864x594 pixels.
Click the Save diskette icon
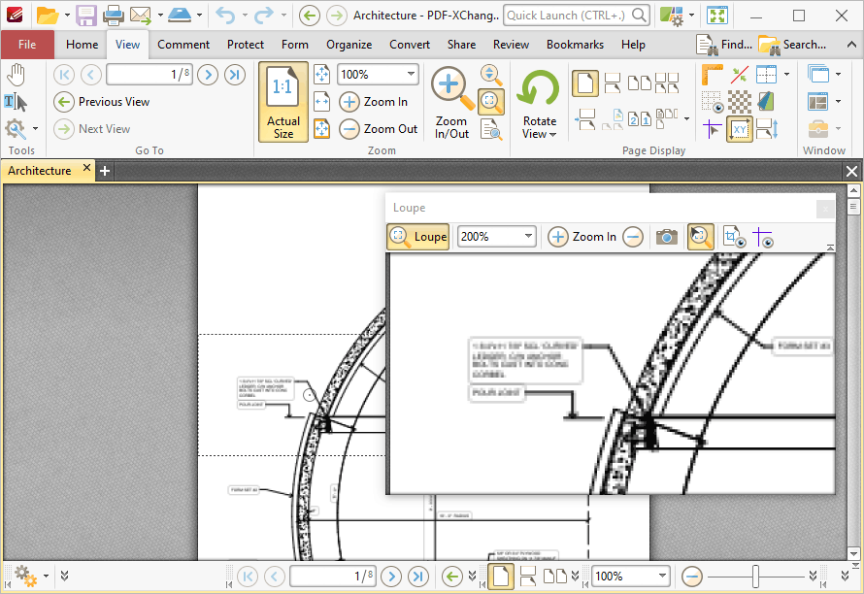click(86, 16)
